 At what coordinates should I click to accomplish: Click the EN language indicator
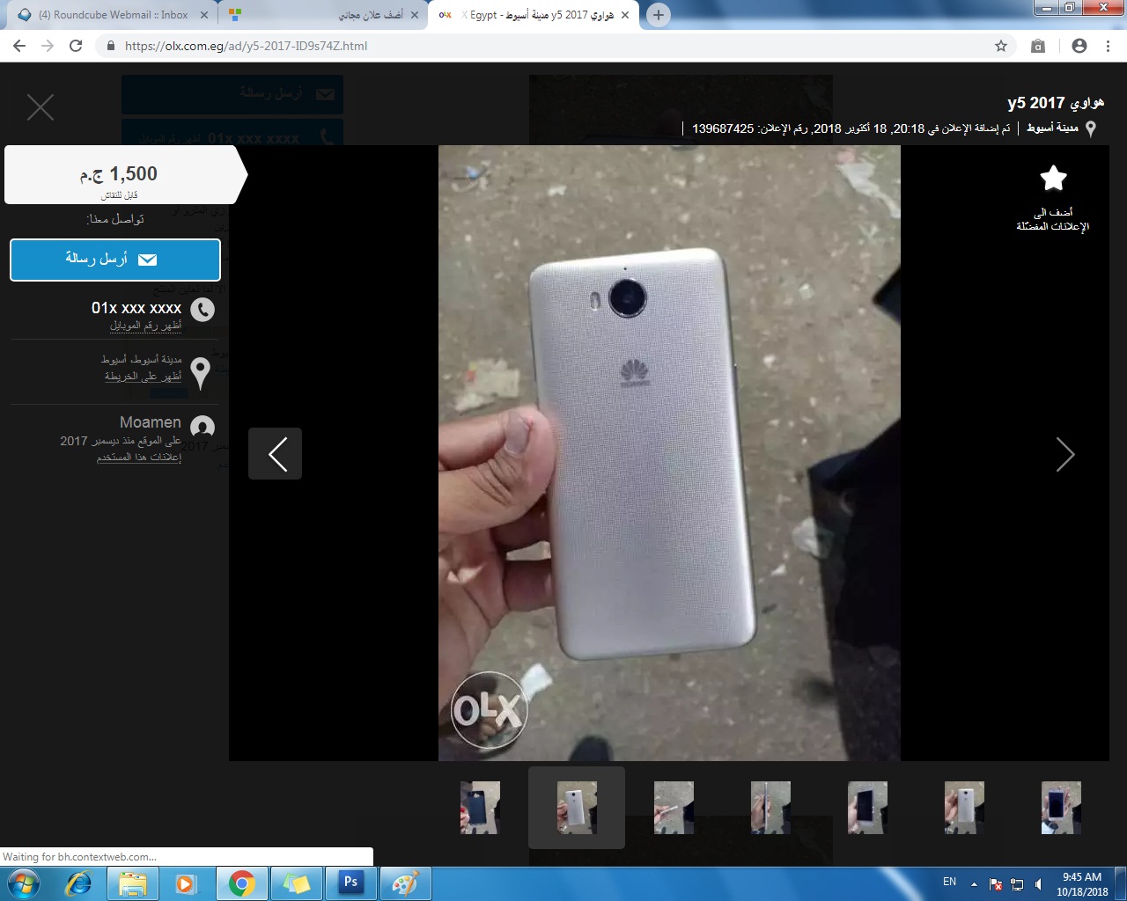click(x=949, y=882)
